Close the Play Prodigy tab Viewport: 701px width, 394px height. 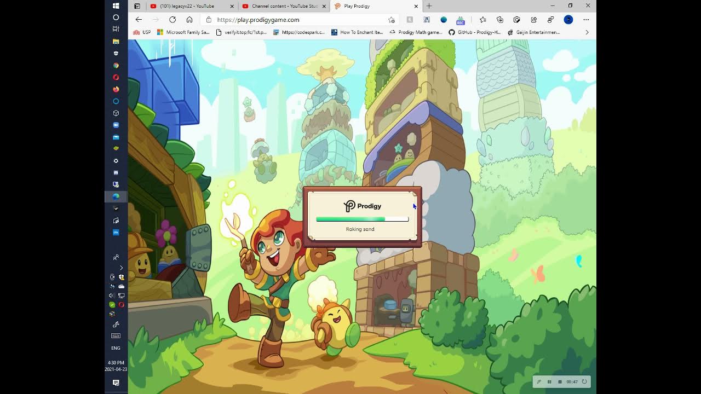[x=416, y=6]
